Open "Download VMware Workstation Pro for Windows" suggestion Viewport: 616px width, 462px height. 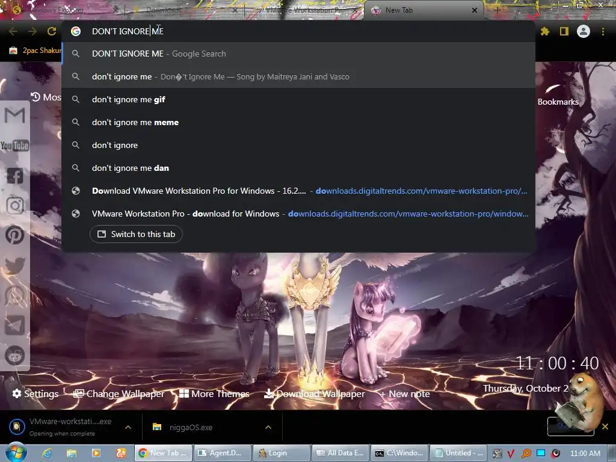(298, 191)
